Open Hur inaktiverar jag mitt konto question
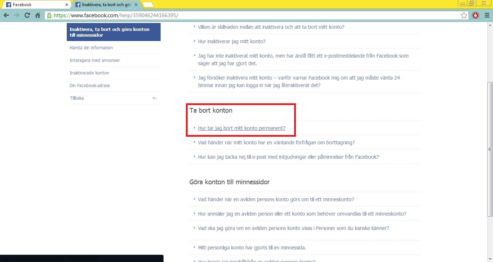493x262 pixels. [232, 41]
